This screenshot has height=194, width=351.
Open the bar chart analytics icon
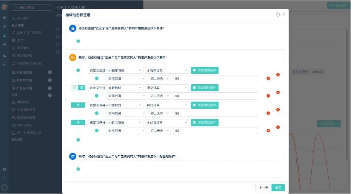click(4, 44)
